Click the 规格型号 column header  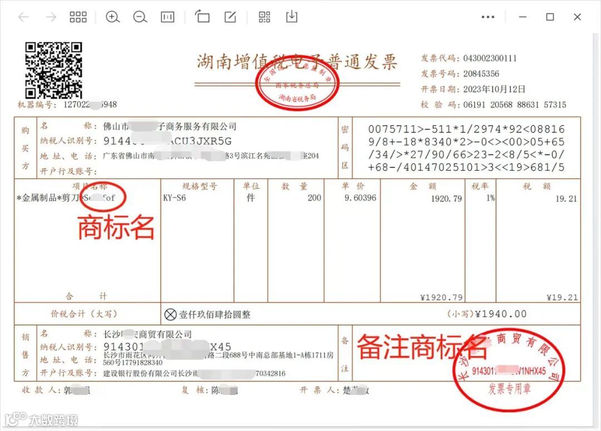(x=200, y=186)
